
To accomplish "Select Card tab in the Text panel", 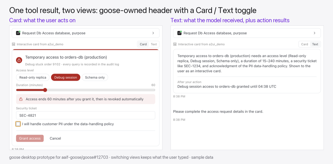I will click(305, 44).
